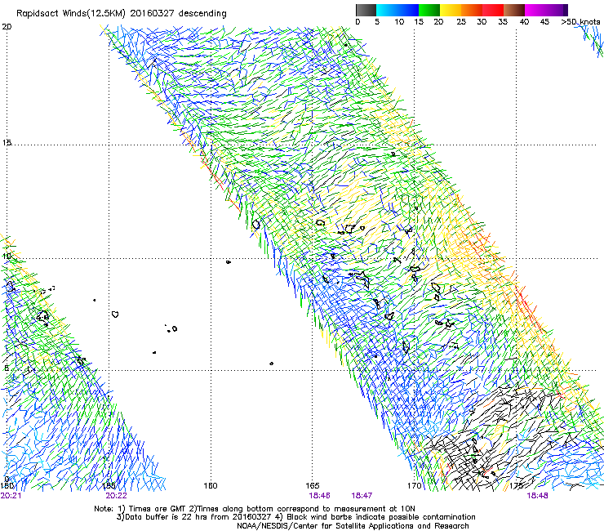Viewport: 604px width, 531px height.
Task: Click the gray 0-5 knots legend segment
Action: click(366, 10)
